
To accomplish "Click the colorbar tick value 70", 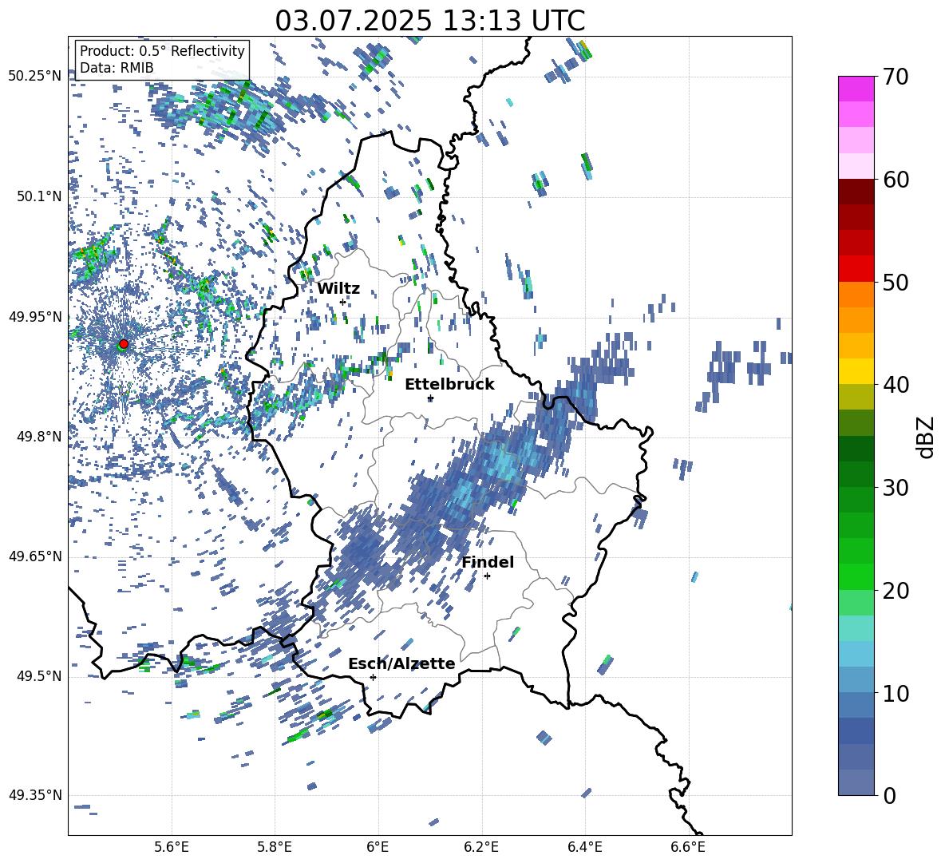I will point(896,77).
